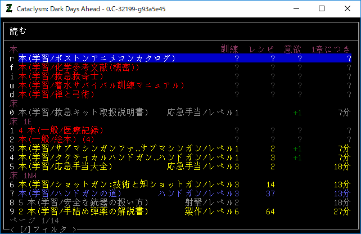This screenshot has height=234, width=361.
Task: Select the ボストンアニメコンカタログ book entry
Action: 100,58
